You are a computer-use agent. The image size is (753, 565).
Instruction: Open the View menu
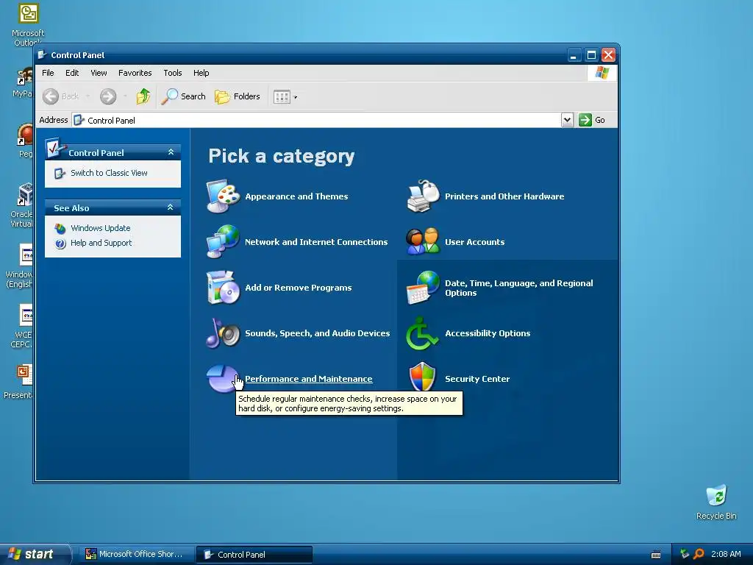99,73
